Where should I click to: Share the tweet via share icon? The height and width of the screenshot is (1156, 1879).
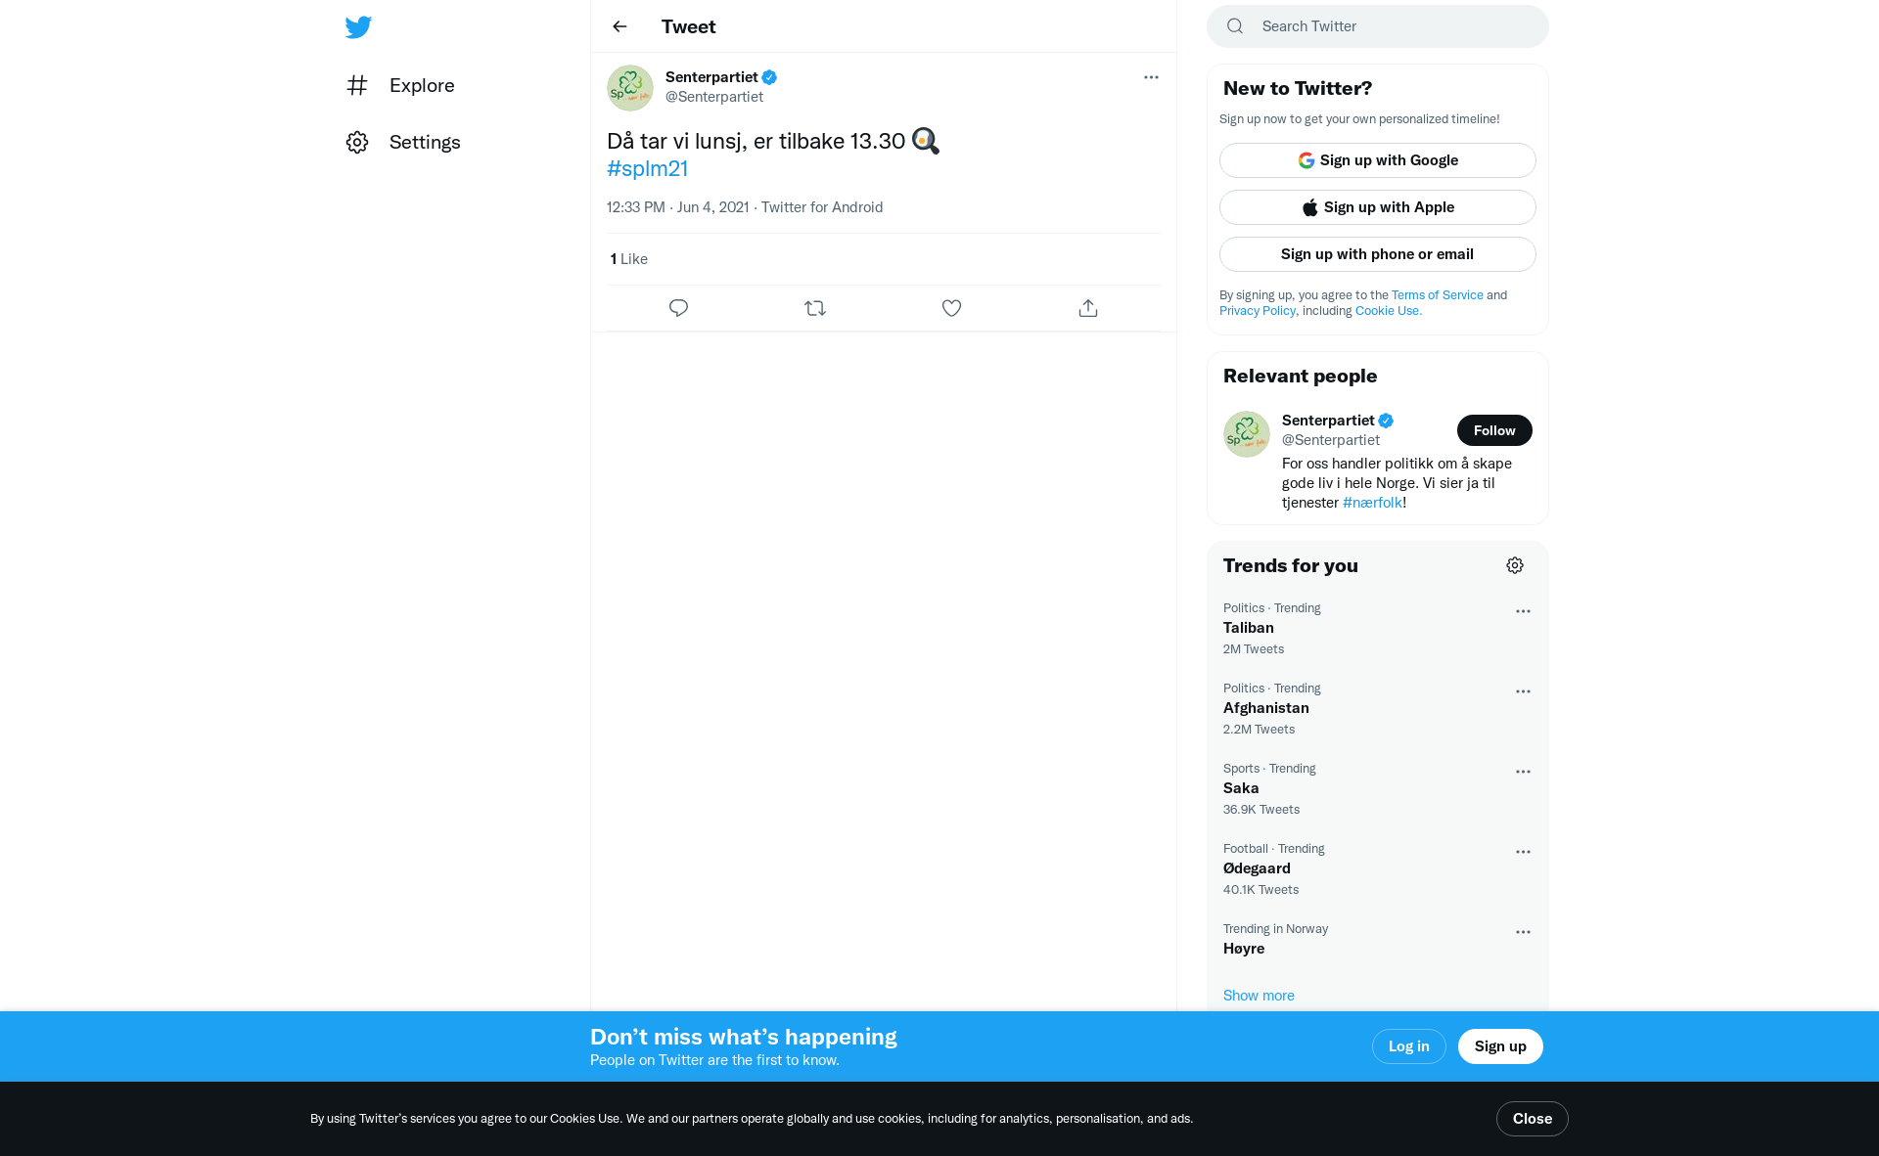tap(1088, 308)
